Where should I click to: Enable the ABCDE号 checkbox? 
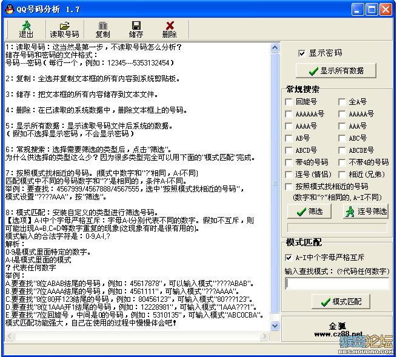pyautogui.click(x=342, y=150)
